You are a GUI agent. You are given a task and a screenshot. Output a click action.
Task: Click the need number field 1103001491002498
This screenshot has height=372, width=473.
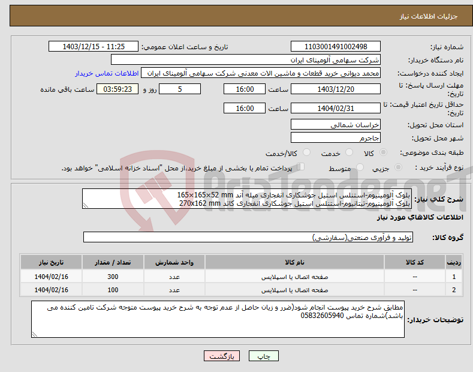336,47
